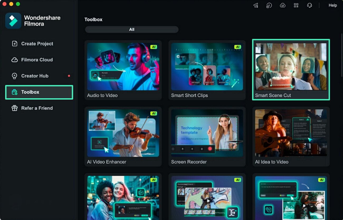Click the AI badge on Smart Short Clips
This screenshot has height=220, width=343.
(x=238, y=47)
